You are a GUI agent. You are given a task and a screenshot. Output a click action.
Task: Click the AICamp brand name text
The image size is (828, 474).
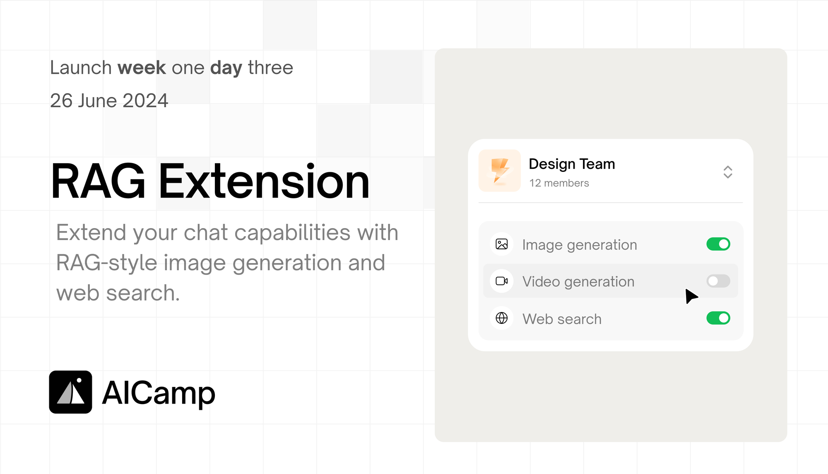click(x=159, y=392)
